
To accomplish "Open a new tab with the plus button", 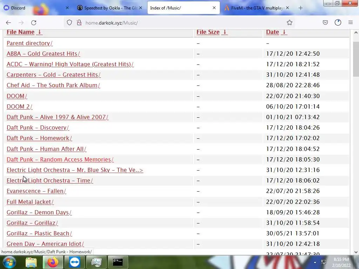I will 300,8.
